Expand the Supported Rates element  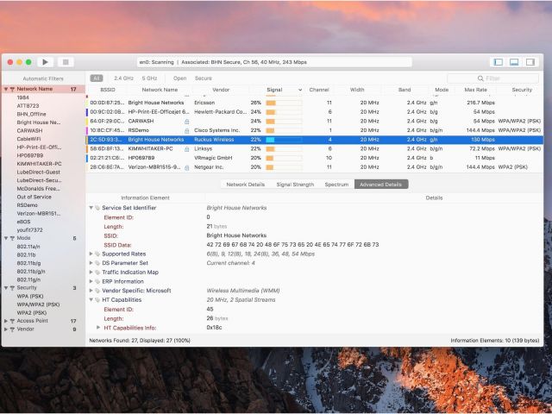(x=91, y=254)
